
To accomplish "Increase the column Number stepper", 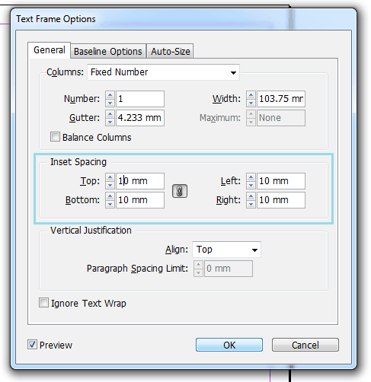I will pyautogui.click(x=110, y=95).
